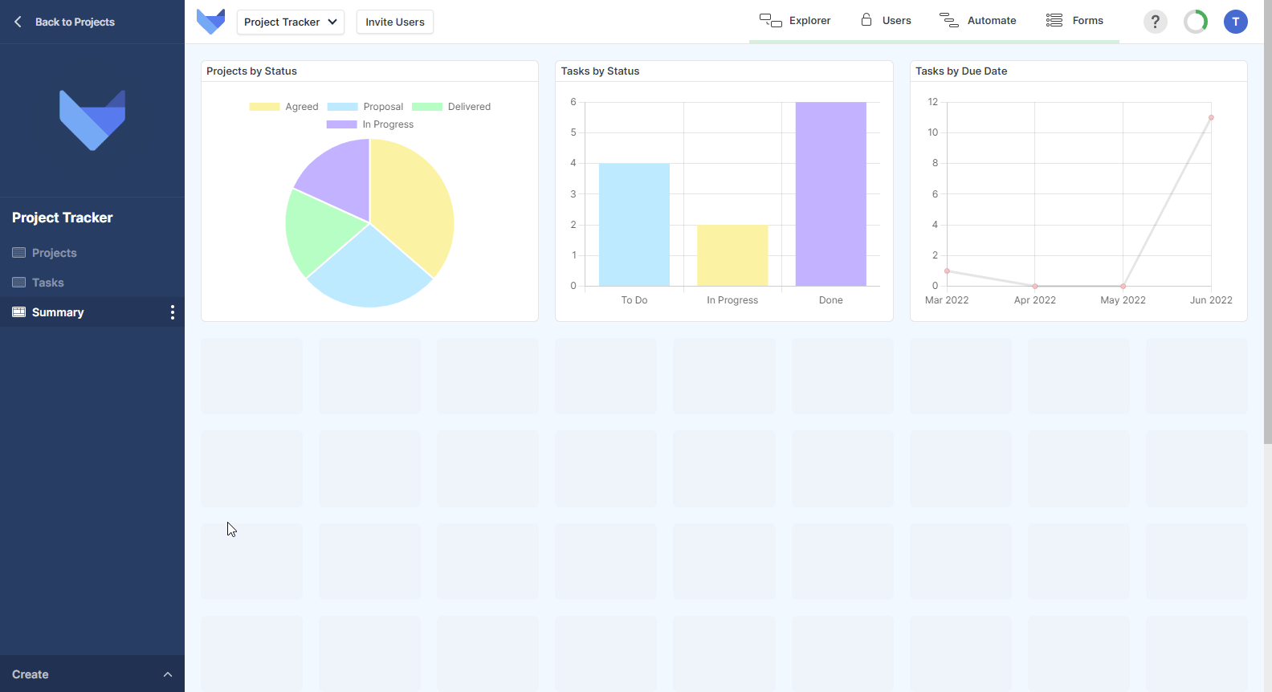Open the help question mark icon
The height and width of the screenshot is (692, 1272).
coord(1155,22)
